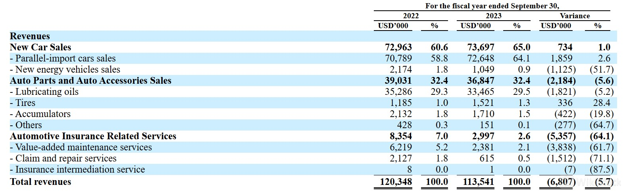This screenshot has width=625, height=196.
Task: Click the 113,541 total revenues value
Action: (478, 182)
